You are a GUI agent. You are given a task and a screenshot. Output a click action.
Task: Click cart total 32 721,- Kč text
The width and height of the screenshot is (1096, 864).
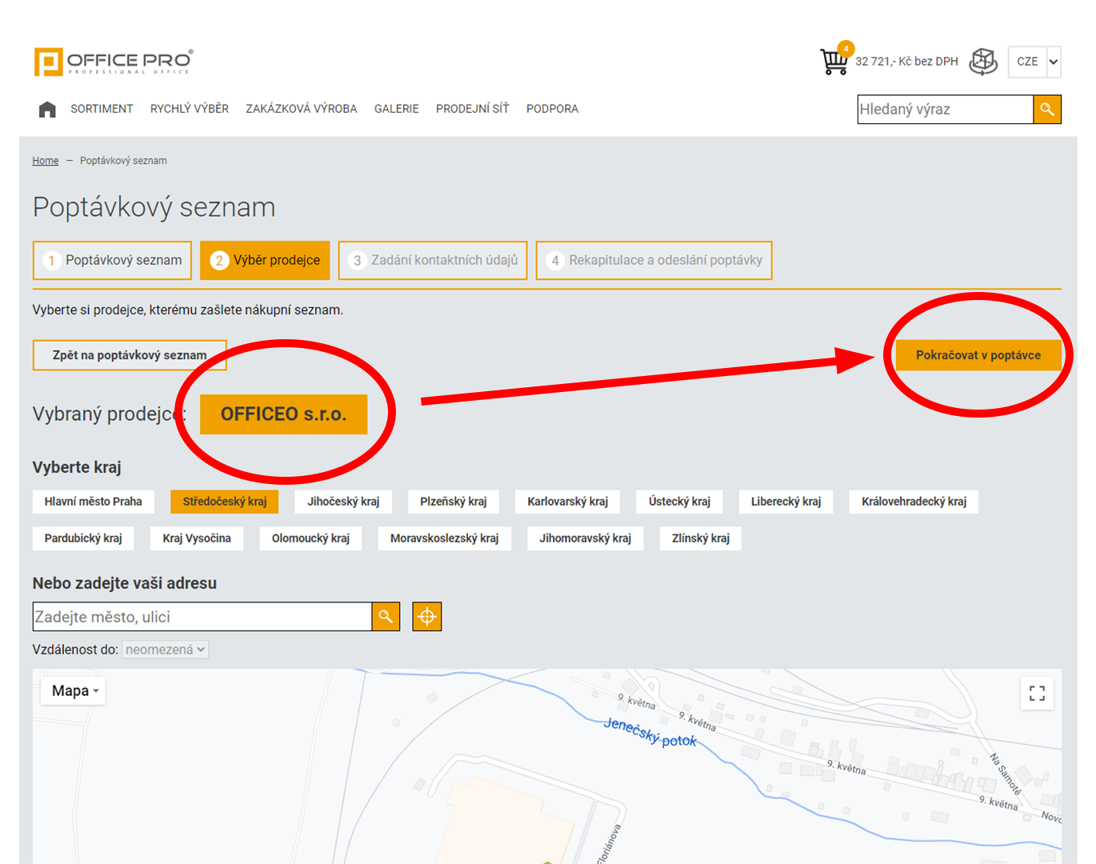(x=906, y=62)
